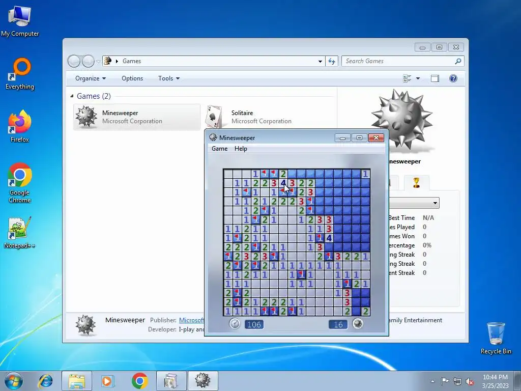The image size is (521, 391).
Task: Click the Minesweeper timer clock icon
Action: [x=235, y=323]
